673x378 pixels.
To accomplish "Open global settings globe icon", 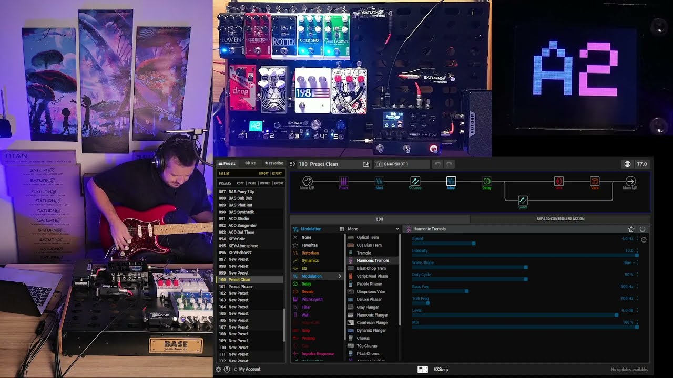I will click(627, 164).
